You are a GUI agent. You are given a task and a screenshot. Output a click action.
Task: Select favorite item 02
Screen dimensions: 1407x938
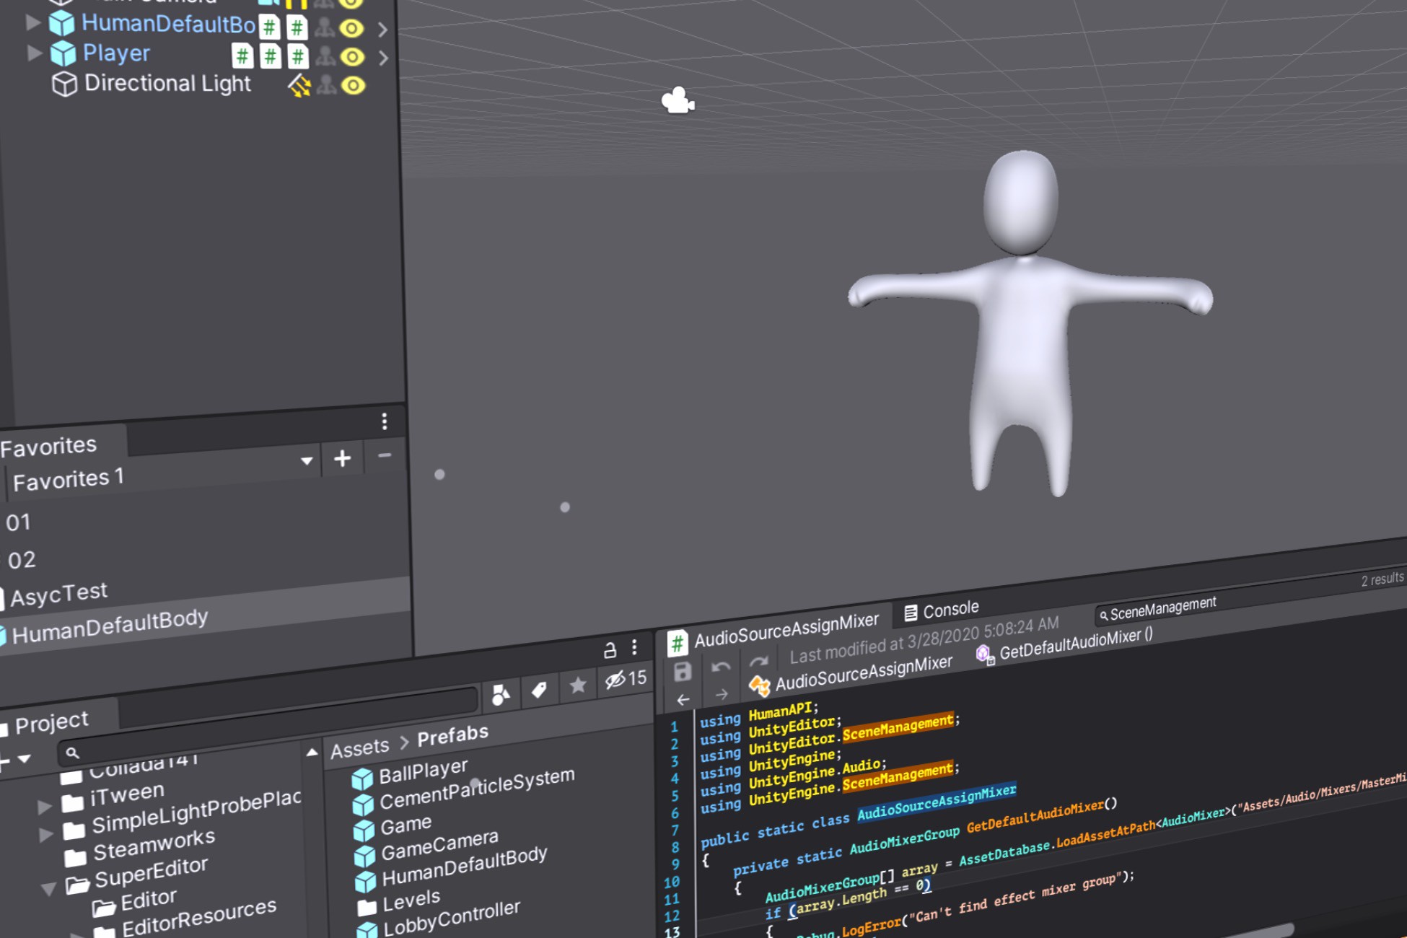tap(22, 559)
